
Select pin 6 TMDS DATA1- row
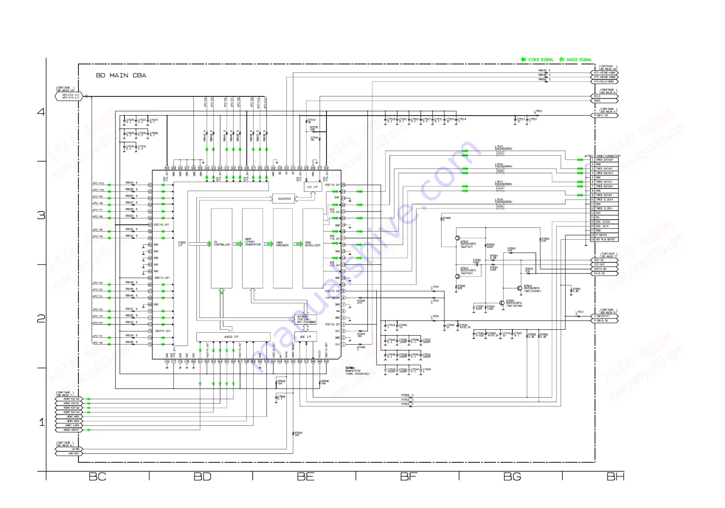604,182
